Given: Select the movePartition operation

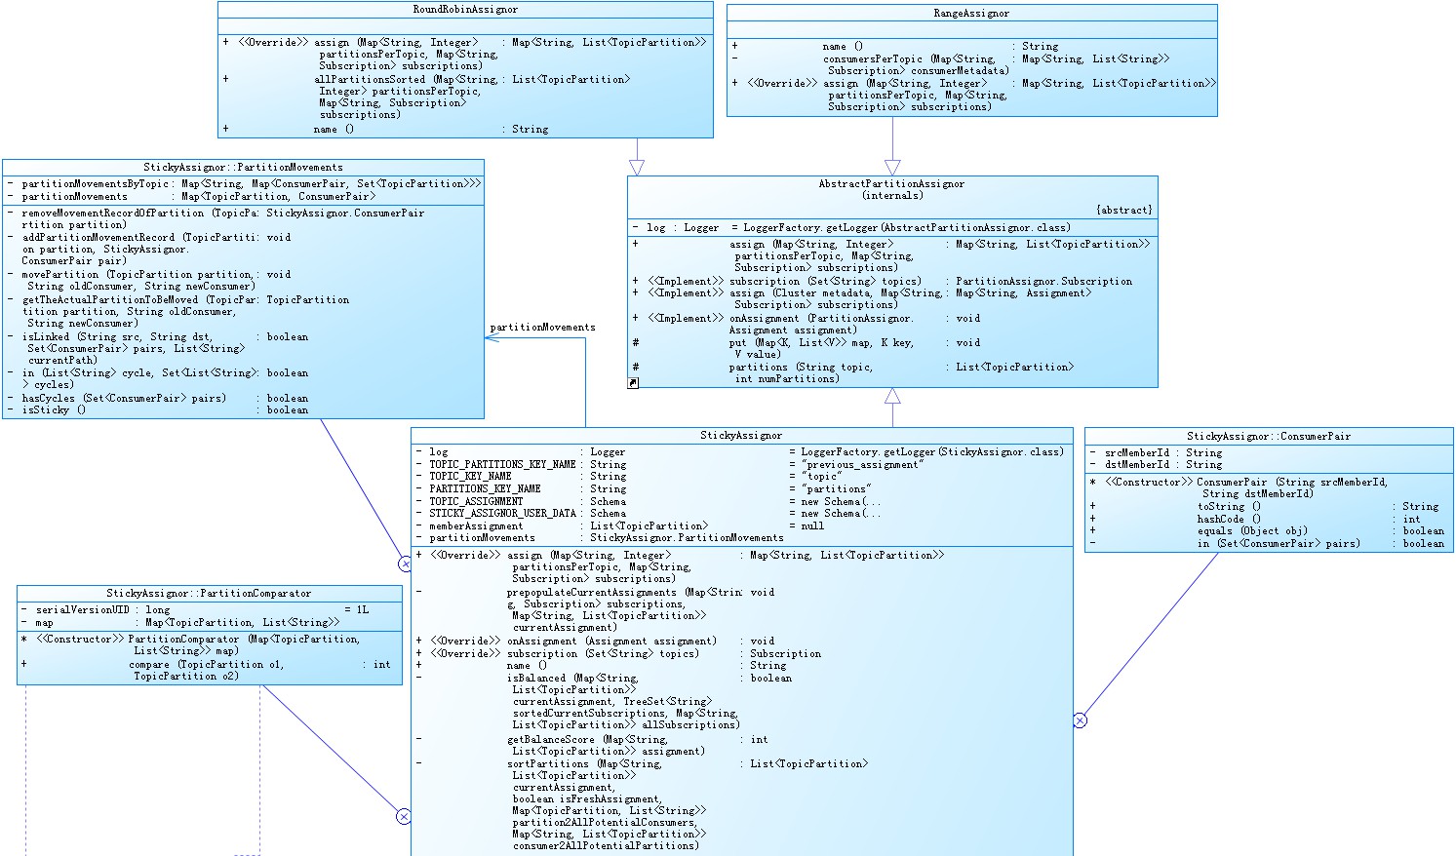Looking at the screenshot, I should [149, 280].
